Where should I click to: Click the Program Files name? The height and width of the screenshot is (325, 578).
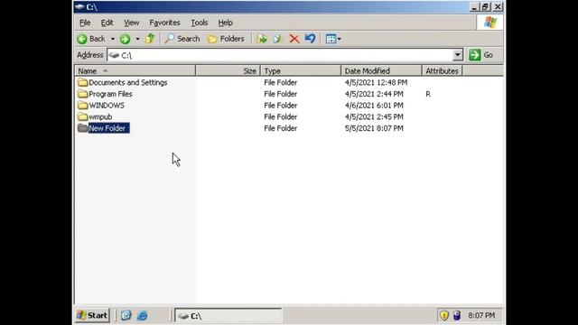pos(110,94)
